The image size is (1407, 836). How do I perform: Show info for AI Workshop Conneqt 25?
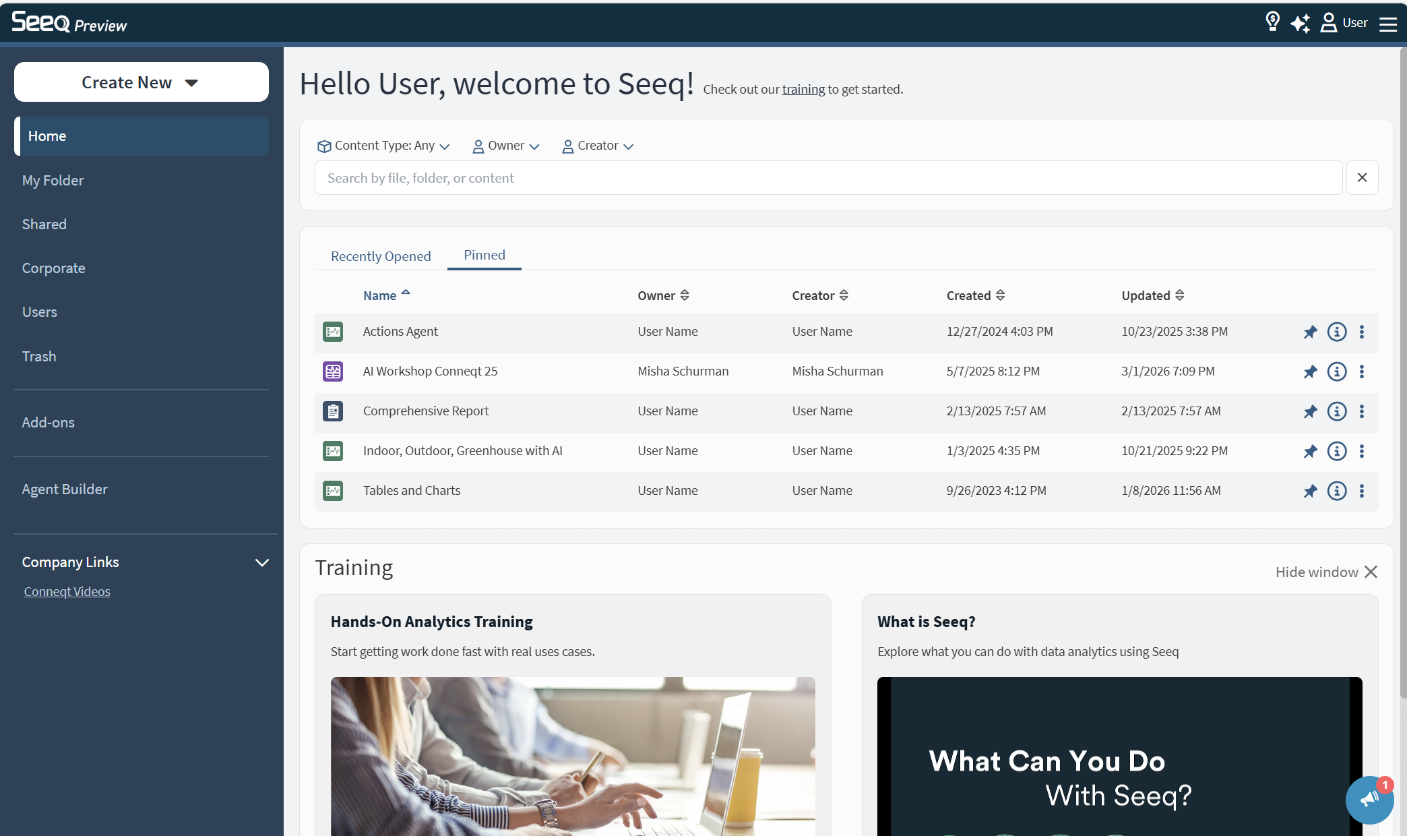tap(1337, 371)
